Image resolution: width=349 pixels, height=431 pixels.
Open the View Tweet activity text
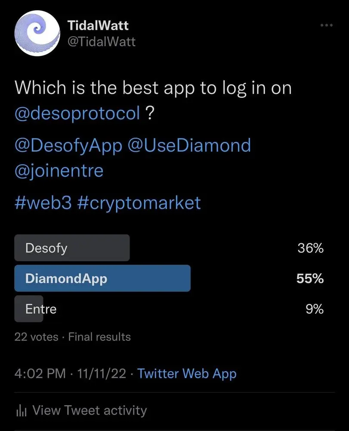(x=90, y=410)
